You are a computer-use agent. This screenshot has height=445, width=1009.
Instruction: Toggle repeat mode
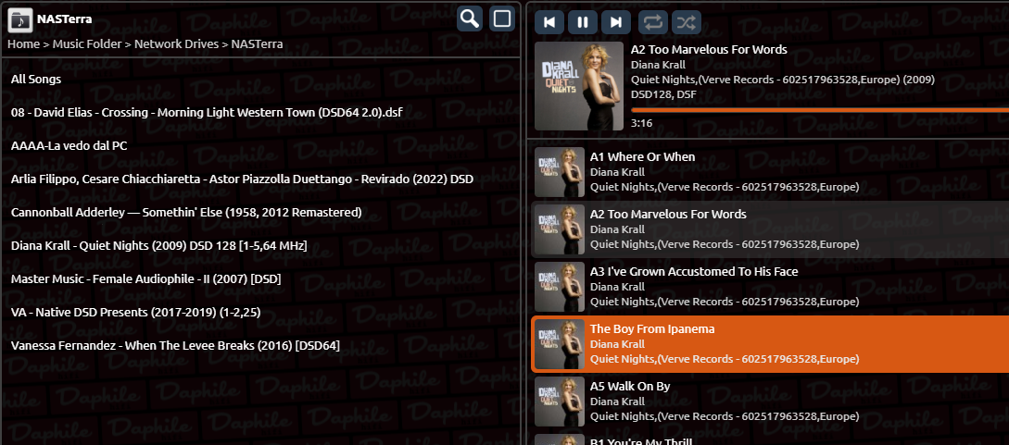coord(653,22)
